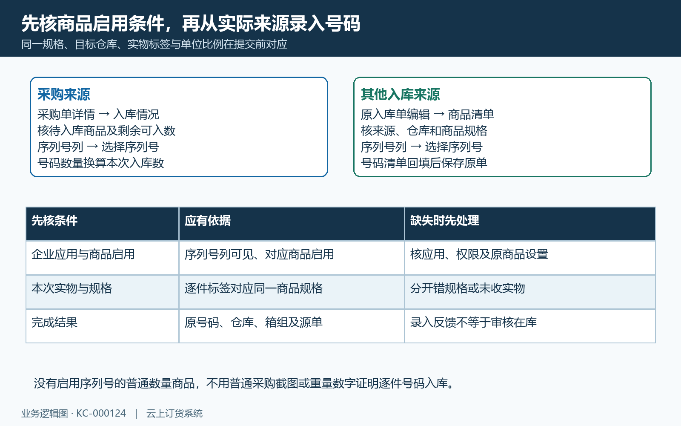Click the 缺失时先处理 column header
This screenshot has height=426, width=681.
pyautogui.click(x=530, y=224)
